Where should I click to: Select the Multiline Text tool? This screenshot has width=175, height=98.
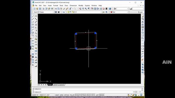coord(33,65)
